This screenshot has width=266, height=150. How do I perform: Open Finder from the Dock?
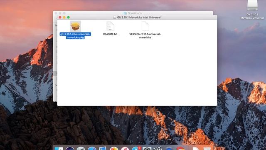[59, 148]
